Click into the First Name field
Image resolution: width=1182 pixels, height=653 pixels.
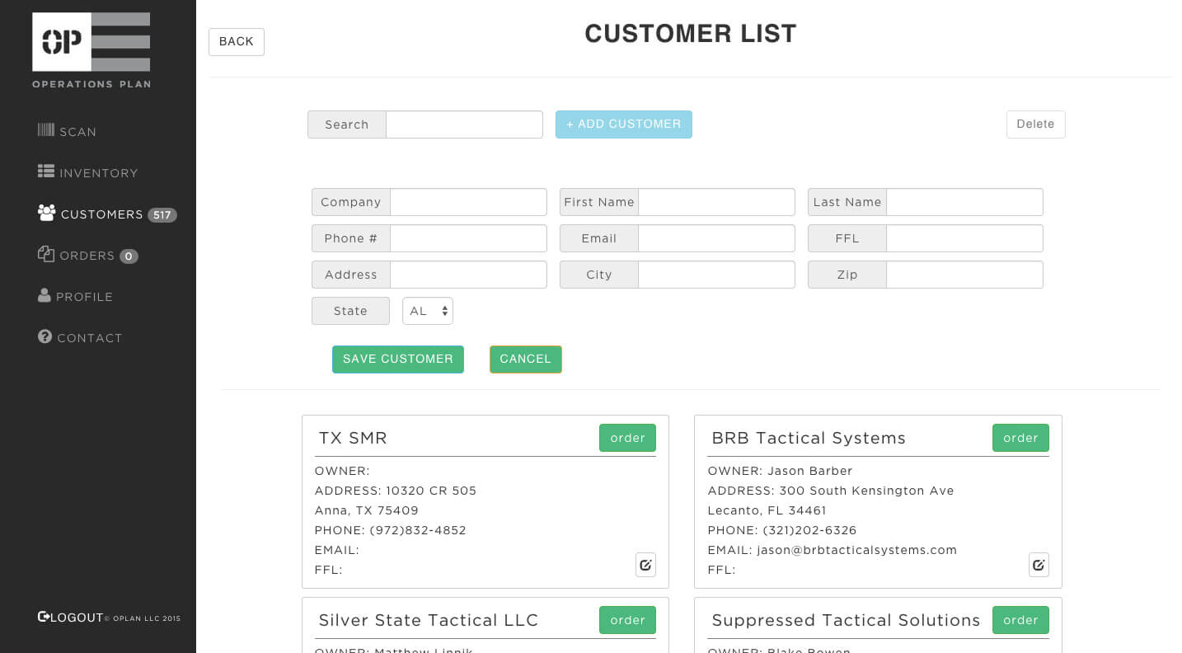click(716, 202)
